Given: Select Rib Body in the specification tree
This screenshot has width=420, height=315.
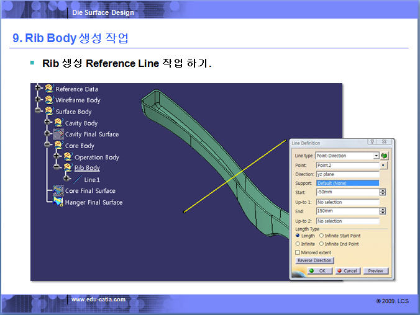Looking at the screenshot, I should [87, 168].
